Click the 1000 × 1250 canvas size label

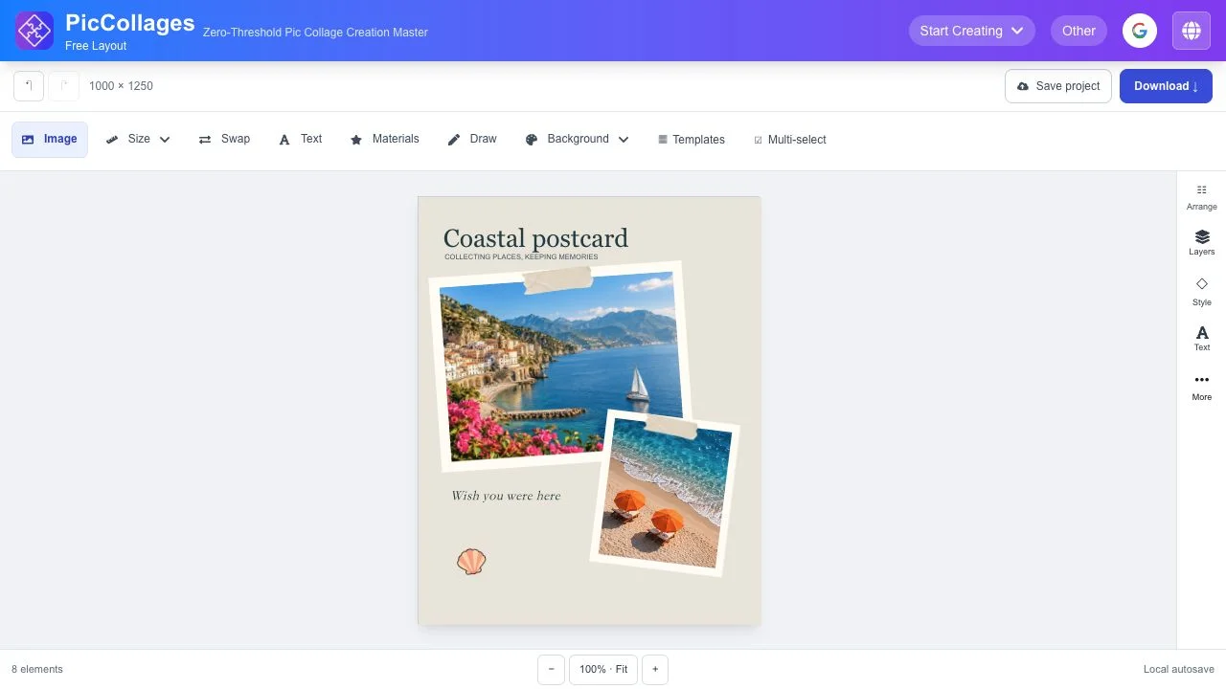tap(121, 86)
